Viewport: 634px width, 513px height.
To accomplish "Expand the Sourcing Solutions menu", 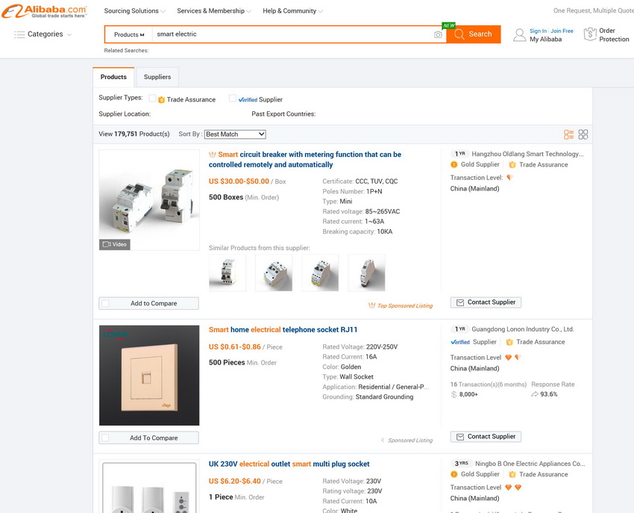I will tap(134, 11).
